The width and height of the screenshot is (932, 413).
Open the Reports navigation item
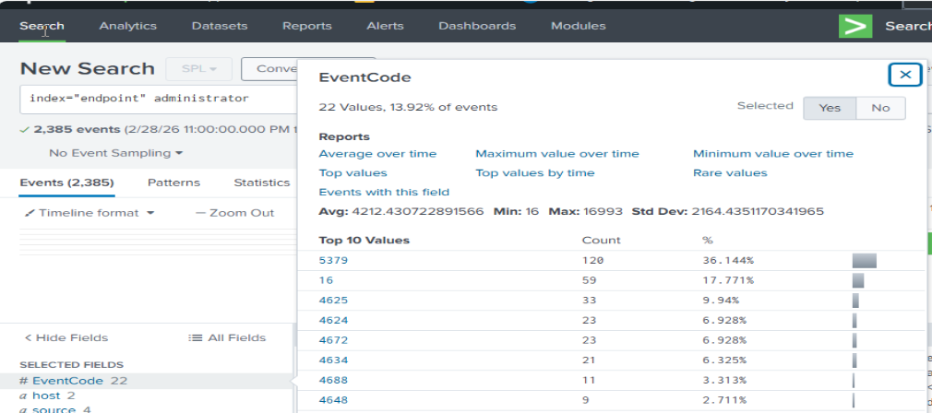click(x=306, y=26)
